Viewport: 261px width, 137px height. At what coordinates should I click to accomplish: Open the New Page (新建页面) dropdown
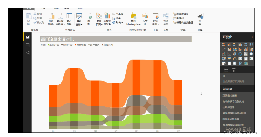pyautogui.click(x=99, y=19)
